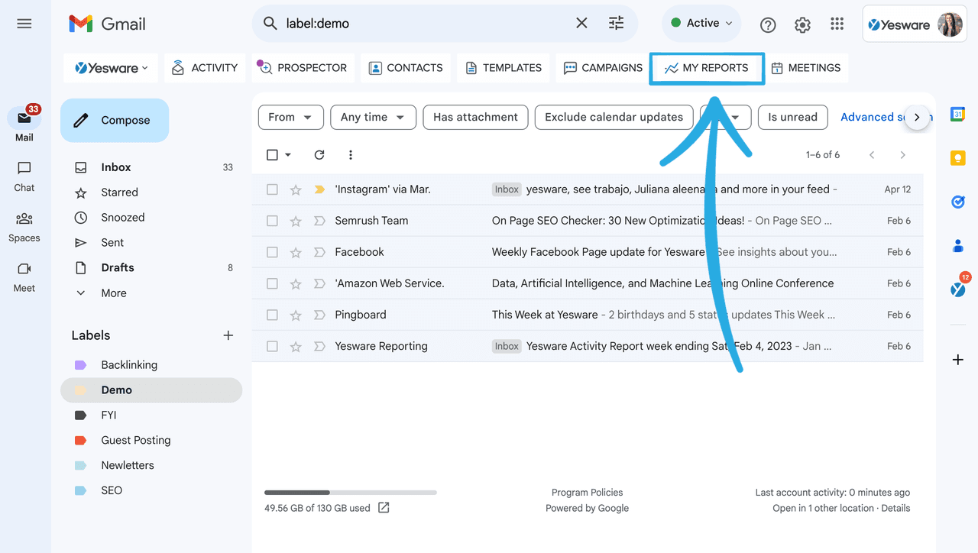The width and height of the screenshot is (978, 553).
Task: Open the Program Policies link
Action: click(x=587, y=493)
